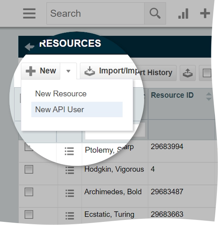Collapse the New button dropdown arrow
Viewport: 218px width, 225px height.
68,71
